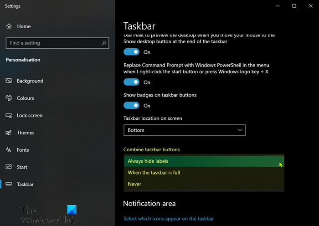This screenshot has width=319, height=226.
Task: Click Taskbar location on screen label
Action: (153, 118)
